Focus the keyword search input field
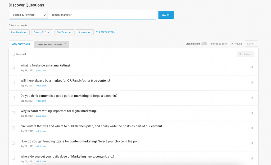The height and width of the screenshot is (165, 271). click(x=102, y=15)
